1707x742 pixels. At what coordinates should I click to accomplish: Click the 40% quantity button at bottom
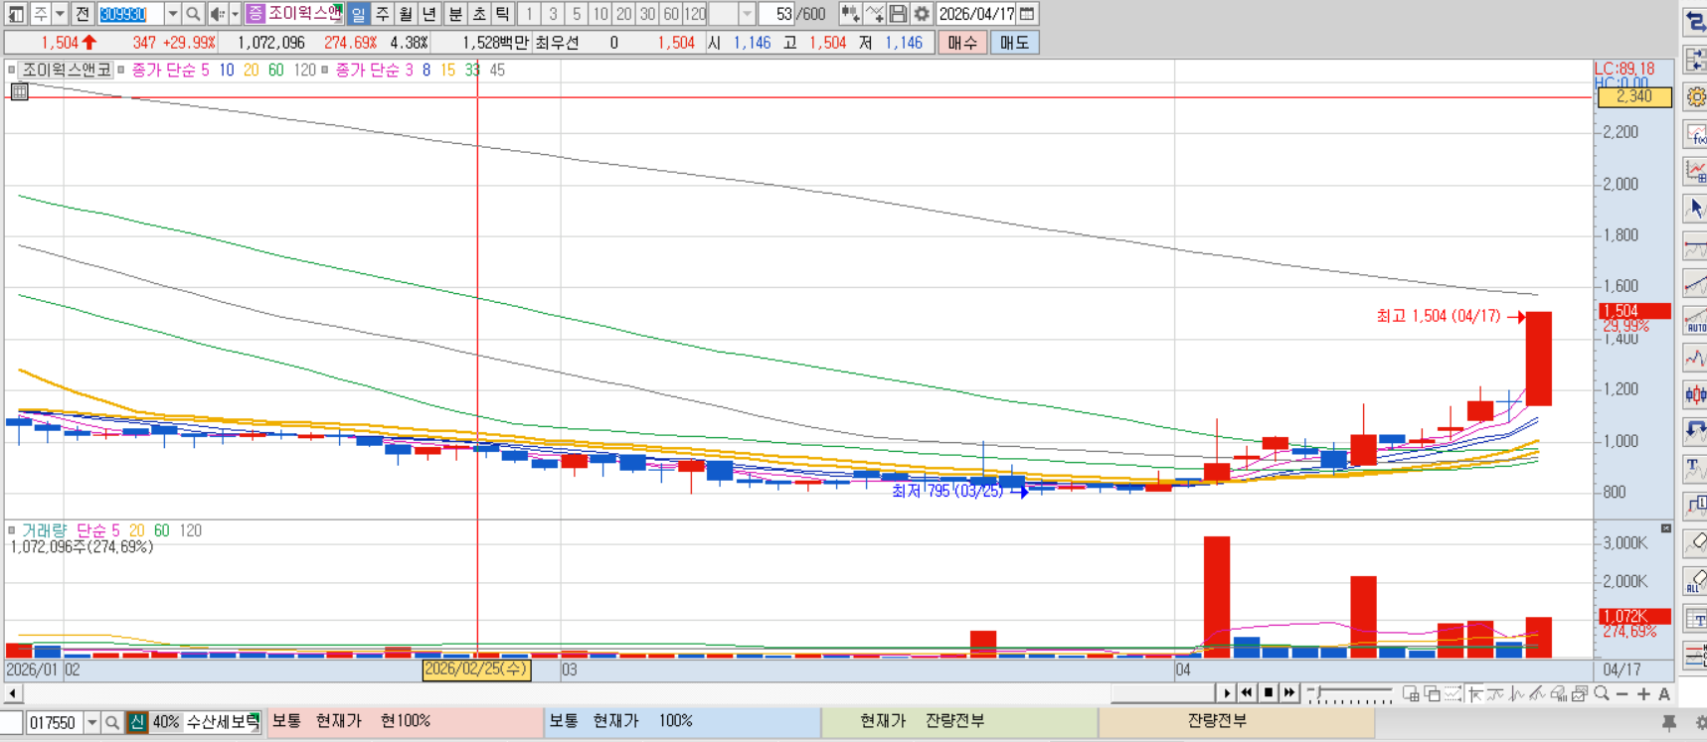(x=165, y=722)
